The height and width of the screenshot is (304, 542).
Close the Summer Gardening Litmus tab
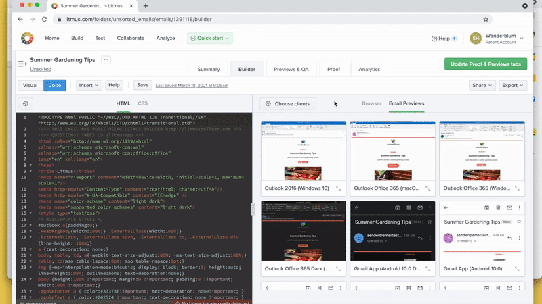point(131,6)
